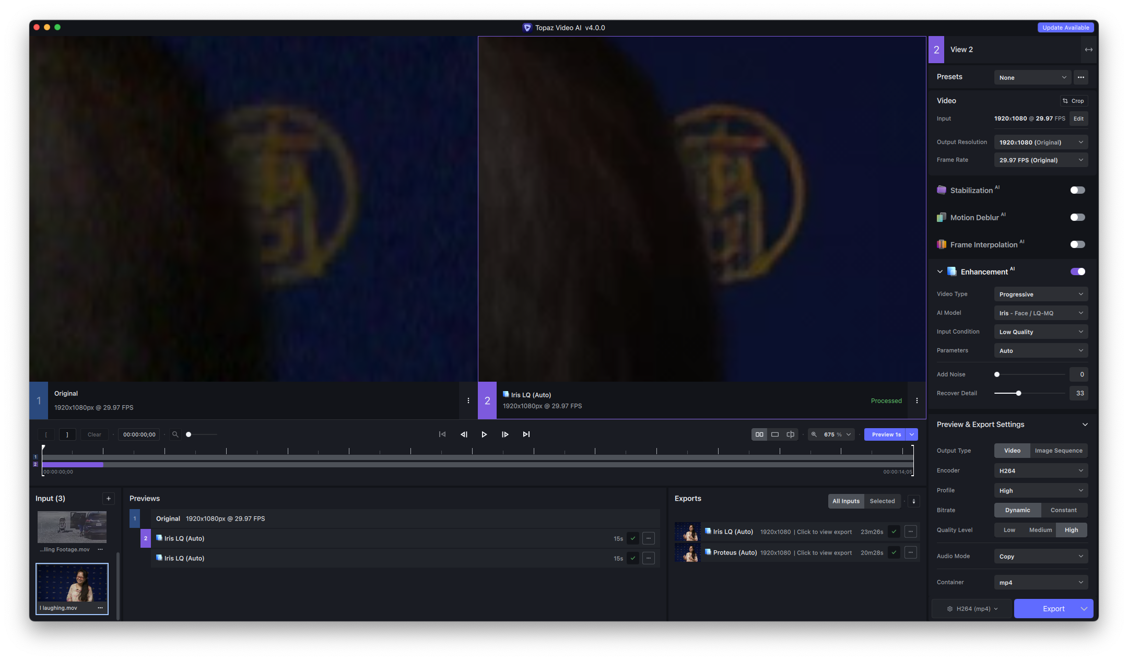Jump to the start of clip
Image resolution: width=1128 pixels, height=660 pixels.
pos(442,434)
